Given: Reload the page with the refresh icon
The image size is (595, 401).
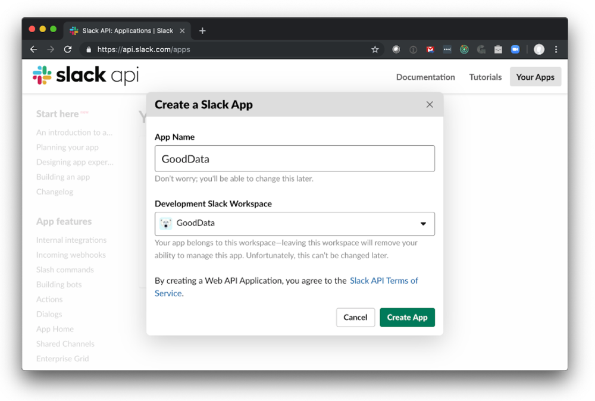Looking at the screenshot, I should click(68, 49).
